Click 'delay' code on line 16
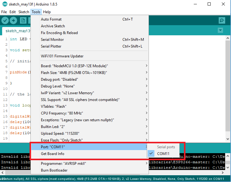 click(x=16, y=122)
